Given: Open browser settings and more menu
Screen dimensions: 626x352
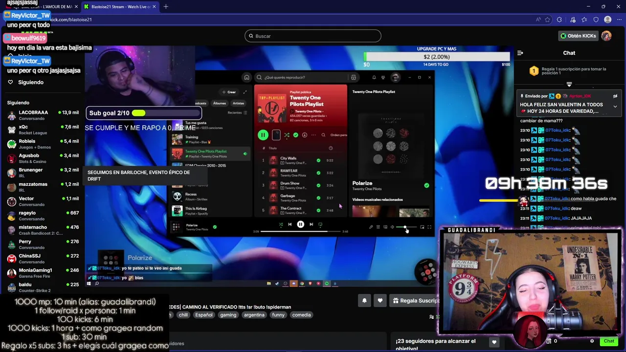Looking at the screenshot, I should (x=619, y=20).
